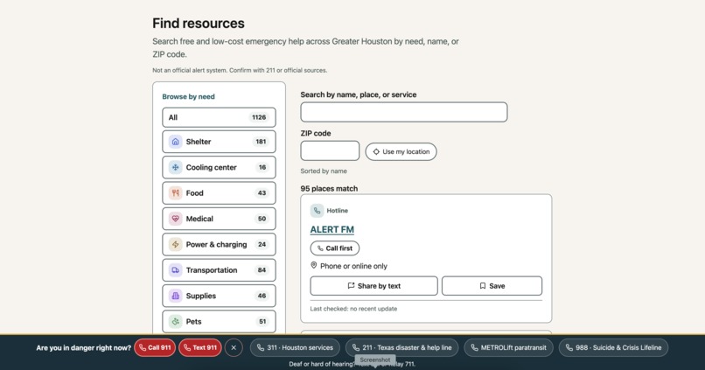Click the Supplies box icon
The height and width of the screenshot is (370, 705).
[175, 296]
